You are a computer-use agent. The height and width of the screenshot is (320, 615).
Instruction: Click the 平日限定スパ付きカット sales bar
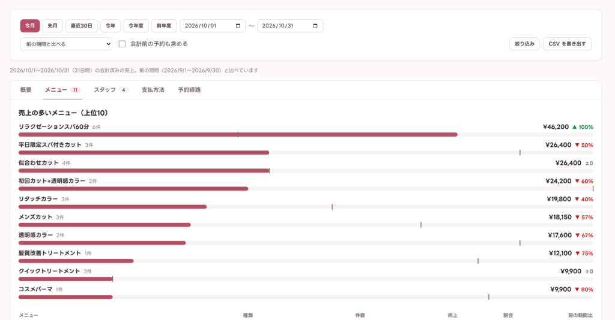point(144,153)
